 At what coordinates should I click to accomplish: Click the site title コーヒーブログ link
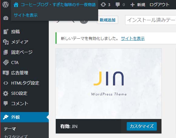click(58, 5)
